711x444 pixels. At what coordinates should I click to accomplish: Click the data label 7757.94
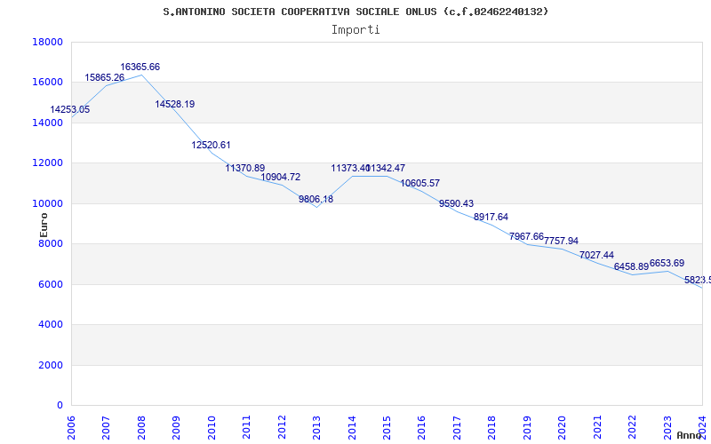[x=562, y=241]
